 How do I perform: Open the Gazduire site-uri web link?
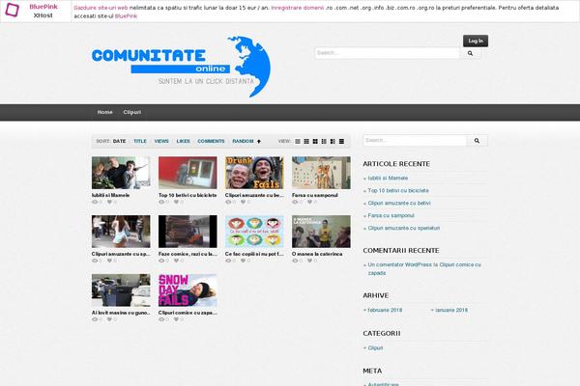point(101,8)
